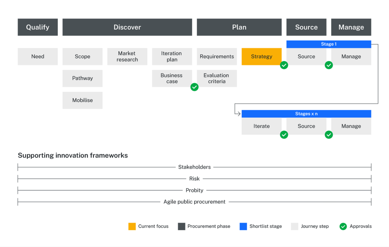Open the Evaluation criteria step
This screenshot has height=247, width=389.
[217, 78]
